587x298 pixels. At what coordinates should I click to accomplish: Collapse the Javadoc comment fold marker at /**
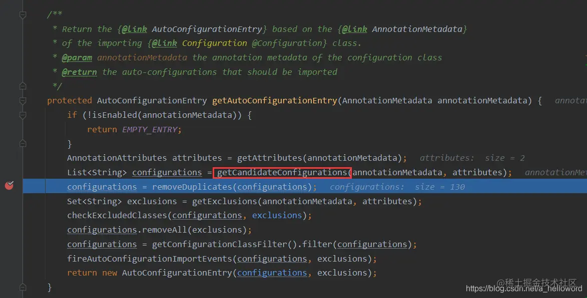coord(23,15)
